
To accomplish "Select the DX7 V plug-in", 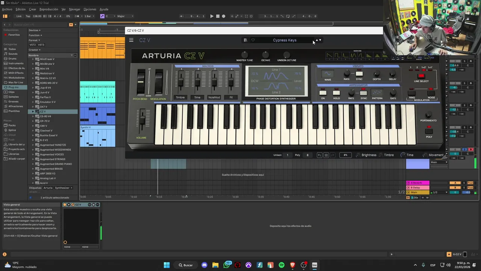I will [x=43, y=107].
